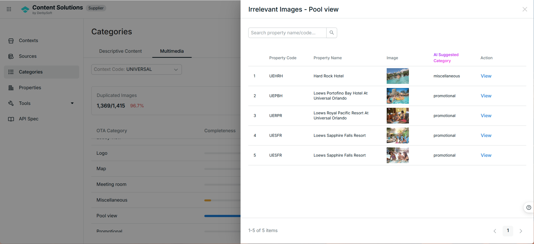Screen dimensions: 534x244
Task: Select the Miscellaneous category row
Action: point(166,200)
